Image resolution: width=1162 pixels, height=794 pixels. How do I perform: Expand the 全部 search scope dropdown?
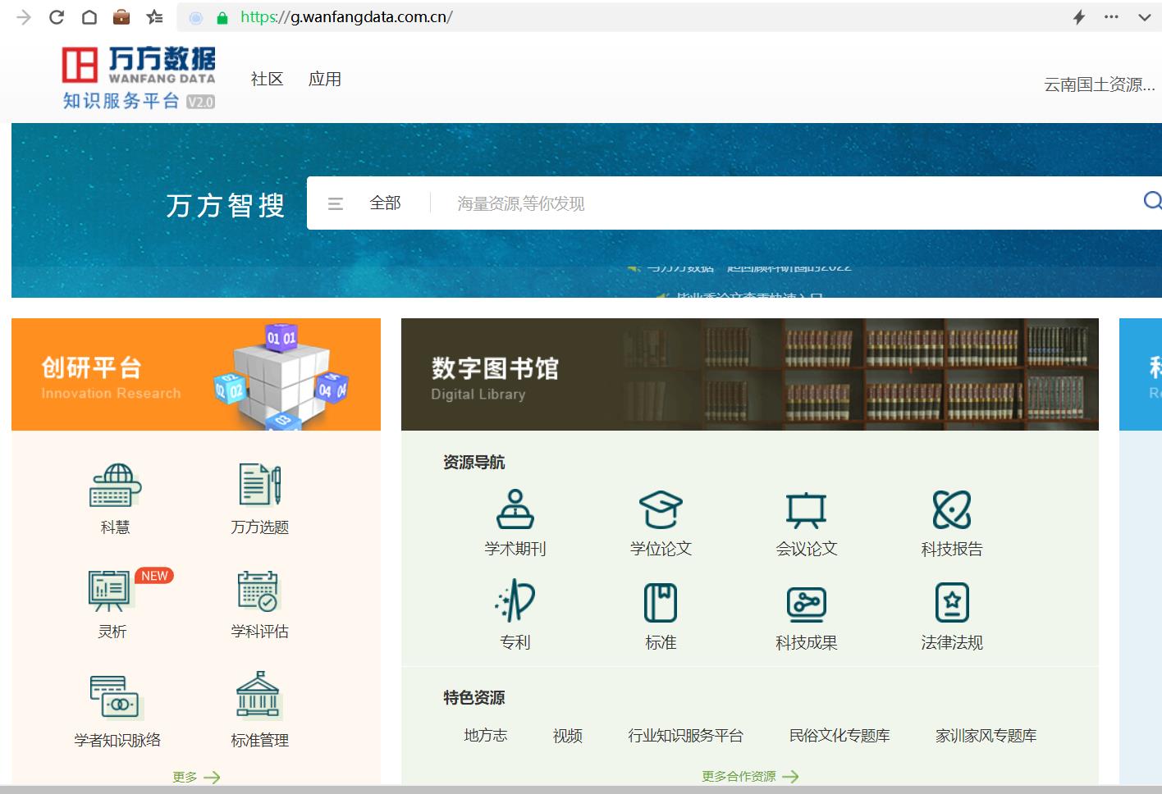coord(385,203)
